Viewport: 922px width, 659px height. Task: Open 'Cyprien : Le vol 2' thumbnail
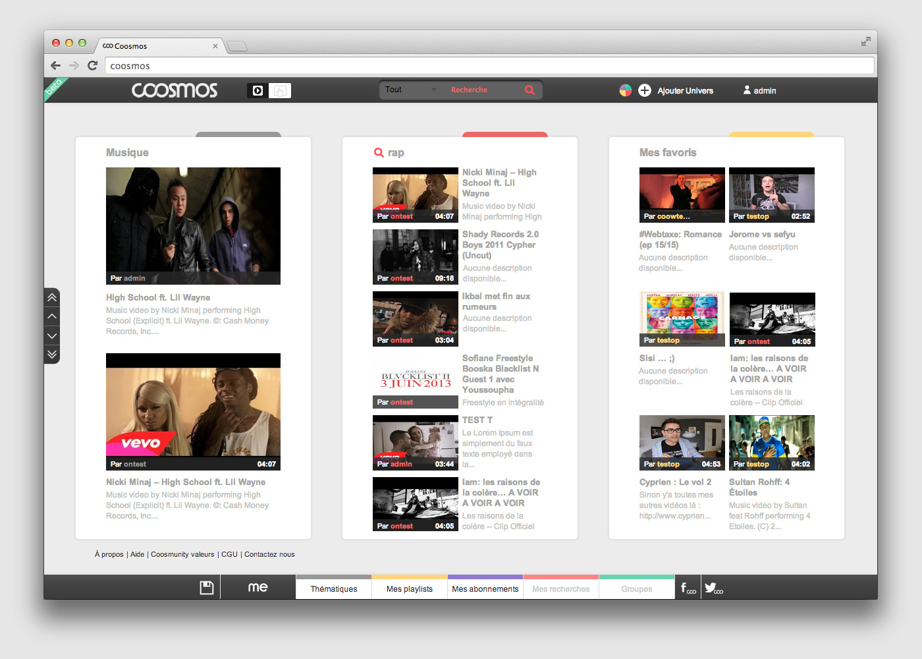(682, 442)
